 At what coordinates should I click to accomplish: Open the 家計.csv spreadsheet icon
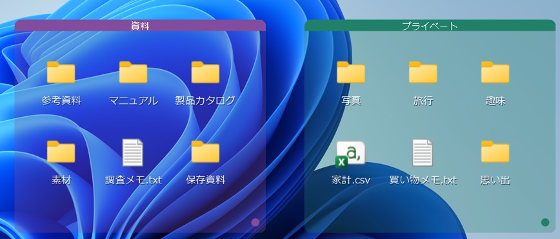click(350, 154)
